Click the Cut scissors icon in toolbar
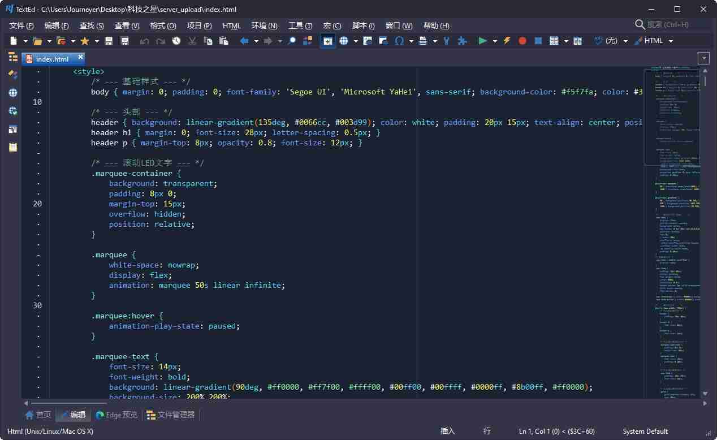 point(192,41)
